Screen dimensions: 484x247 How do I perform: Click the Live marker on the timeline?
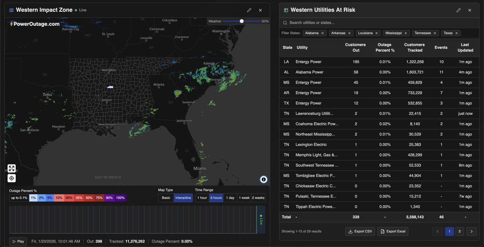[261, 220]
